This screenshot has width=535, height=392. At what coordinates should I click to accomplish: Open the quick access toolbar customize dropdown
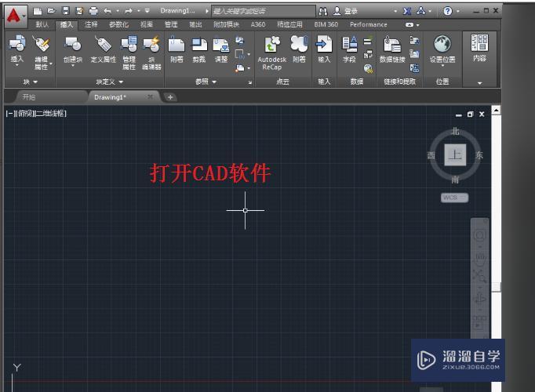pyautogui.click(x=147, y=11)
